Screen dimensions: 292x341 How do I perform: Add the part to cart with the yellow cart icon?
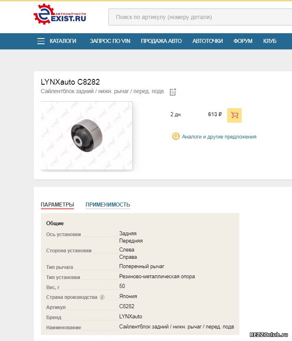pyautogui.click(x=234, y=115)
